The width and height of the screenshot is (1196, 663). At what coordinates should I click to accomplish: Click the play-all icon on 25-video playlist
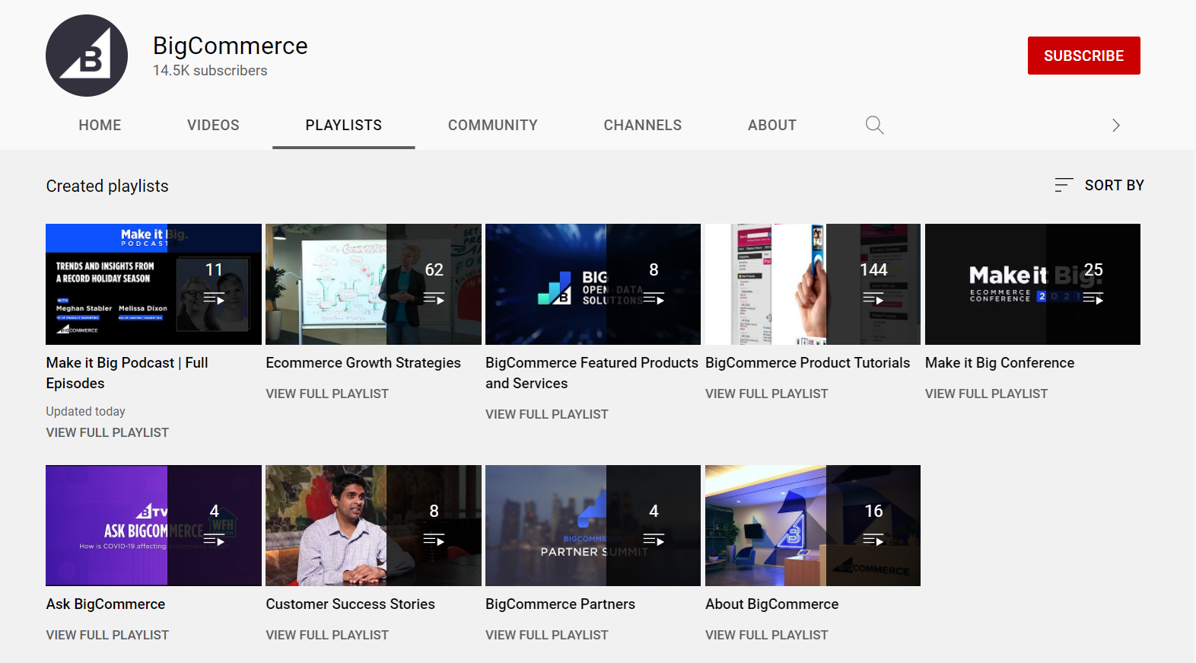pos(1093,298)
